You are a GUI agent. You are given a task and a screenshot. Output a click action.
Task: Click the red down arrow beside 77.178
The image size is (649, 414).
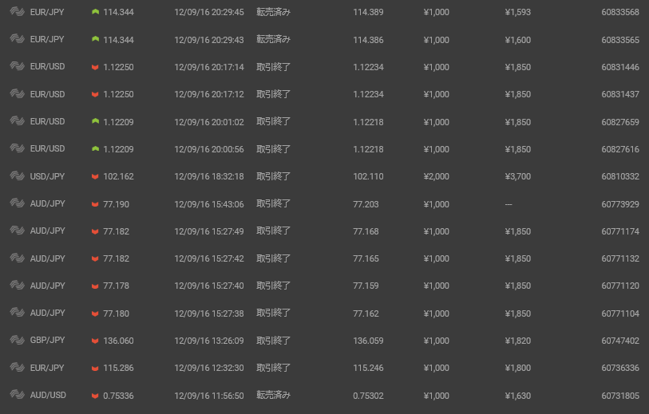pos(95,286)
